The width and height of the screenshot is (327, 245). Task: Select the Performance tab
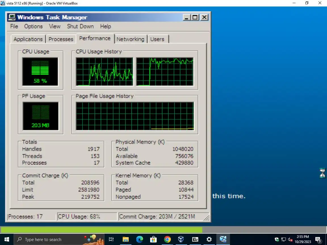pyautogui.click(x=95, y=39)
